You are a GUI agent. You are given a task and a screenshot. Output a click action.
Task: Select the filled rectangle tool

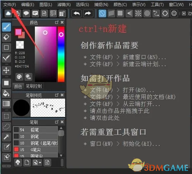6,83
